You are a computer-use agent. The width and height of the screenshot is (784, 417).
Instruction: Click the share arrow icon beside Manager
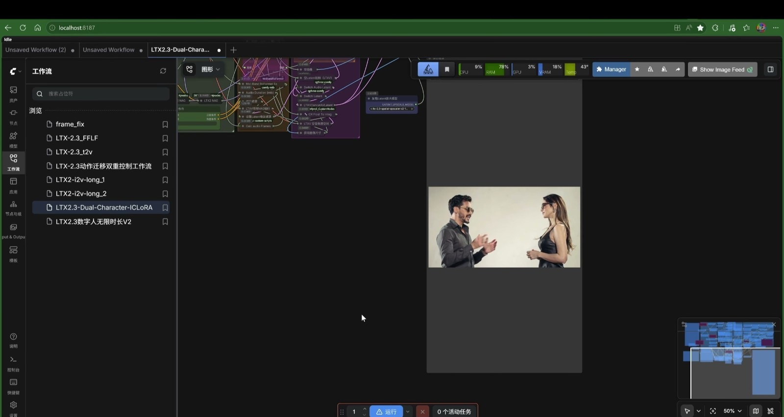[678, 69]
